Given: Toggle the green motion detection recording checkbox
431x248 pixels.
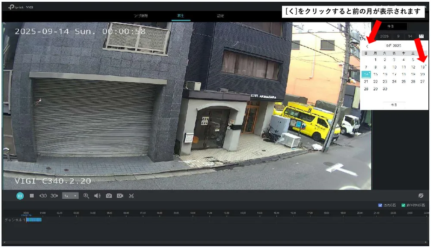Looking at the screenshot, I should (403, 205).
